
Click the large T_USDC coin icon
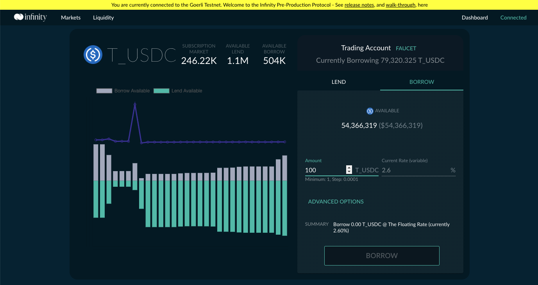(x=93, y=55)
